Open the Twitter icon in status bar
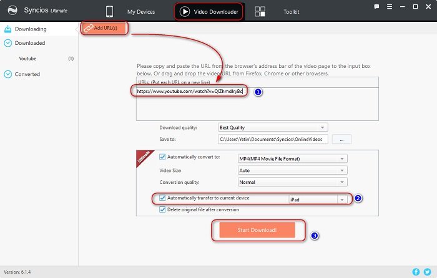The height and width of the screenshot is (278, 437). [427, 272]
